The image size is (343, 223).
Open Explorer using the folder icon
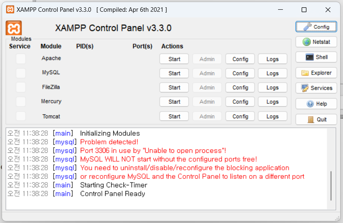(x=316, y=73)
